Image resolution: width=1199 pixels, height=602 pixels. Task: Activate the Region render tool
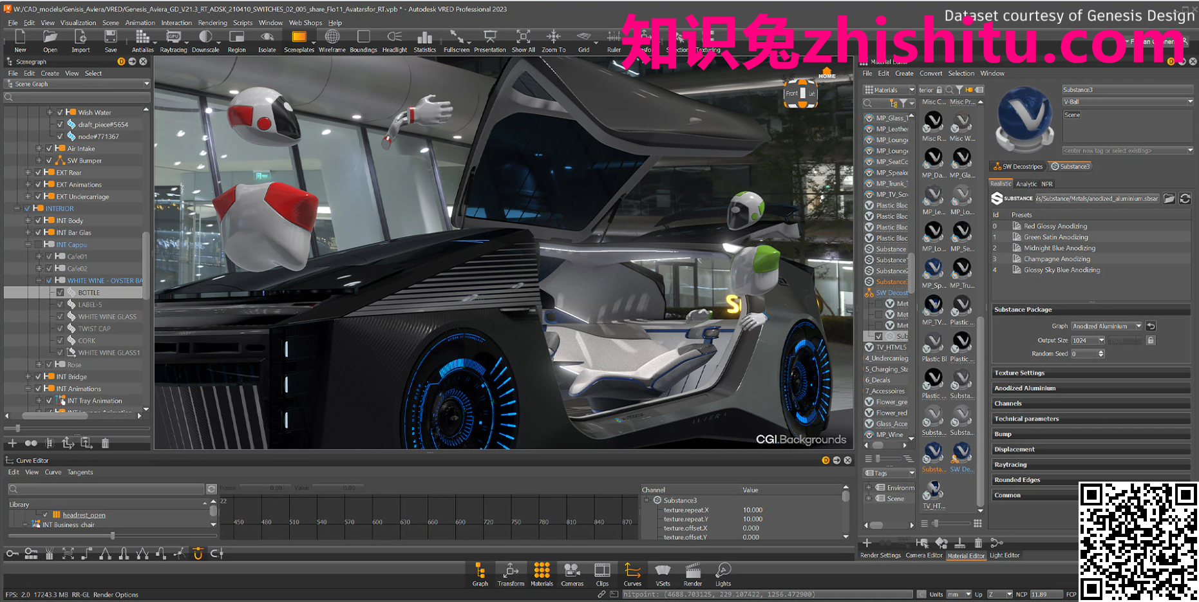[x=236, y=41]
